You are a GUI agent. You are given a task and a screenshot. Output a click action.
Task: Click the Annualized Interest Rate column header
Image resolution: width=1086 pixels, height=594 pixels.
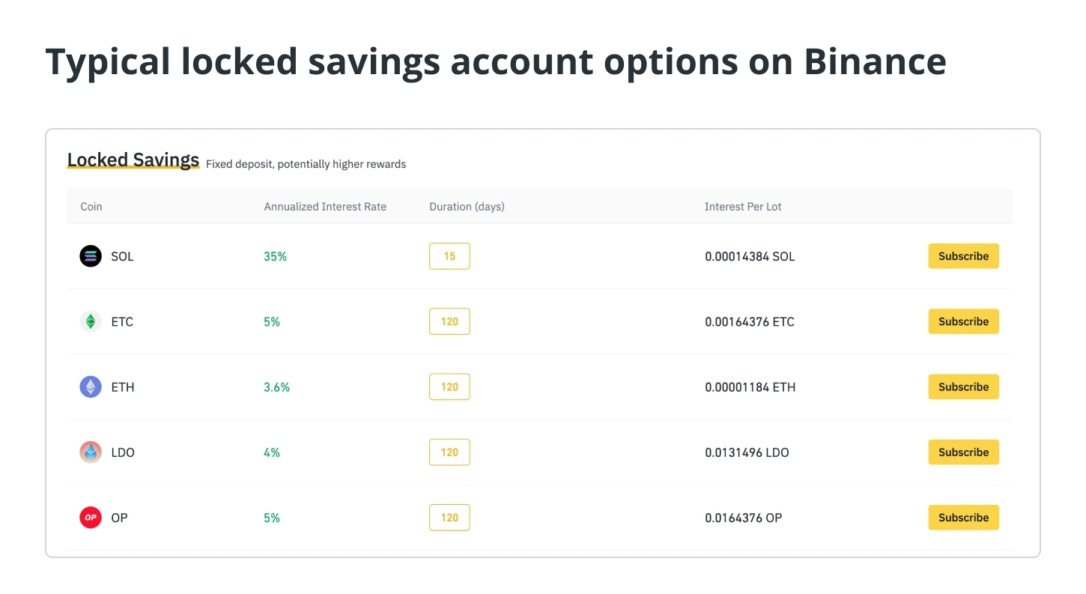pyautogui.click(x=325, y=207)
